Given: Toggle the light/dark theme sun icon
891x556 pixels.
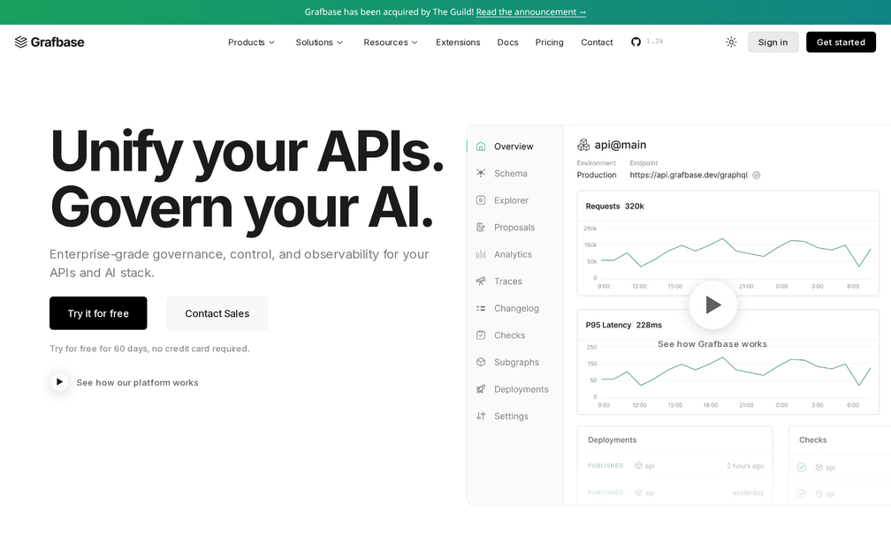Looking at the screenshot, I should click(x=731, y=42).
